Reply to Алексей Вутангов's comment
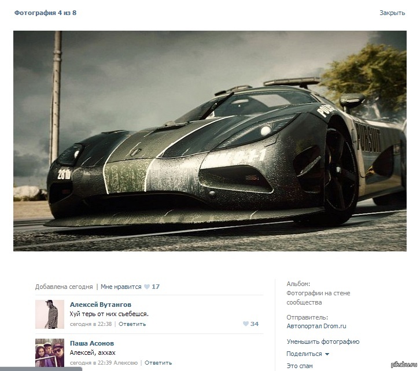This screenshot has height=371, width=420. tap(132, 324)
